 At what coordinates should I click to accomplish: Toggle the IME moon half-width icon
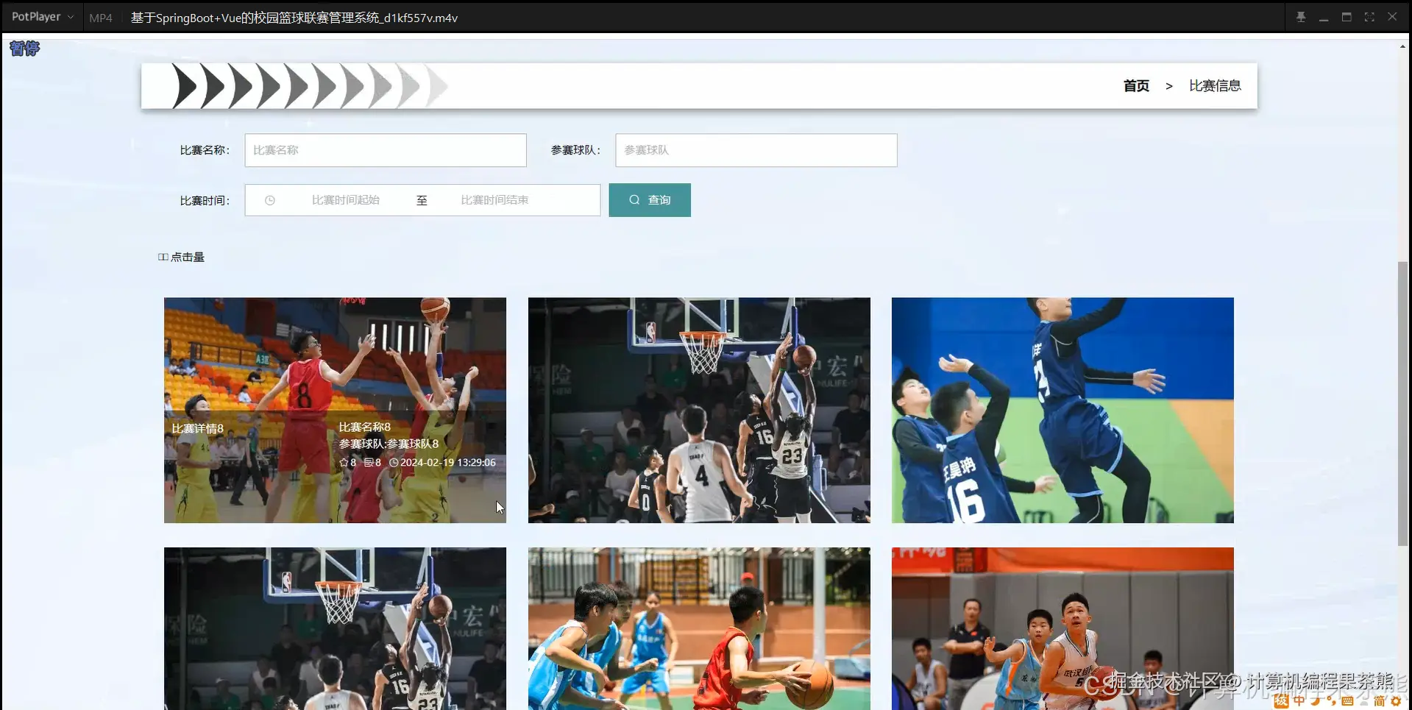(x=1315, y=701)
